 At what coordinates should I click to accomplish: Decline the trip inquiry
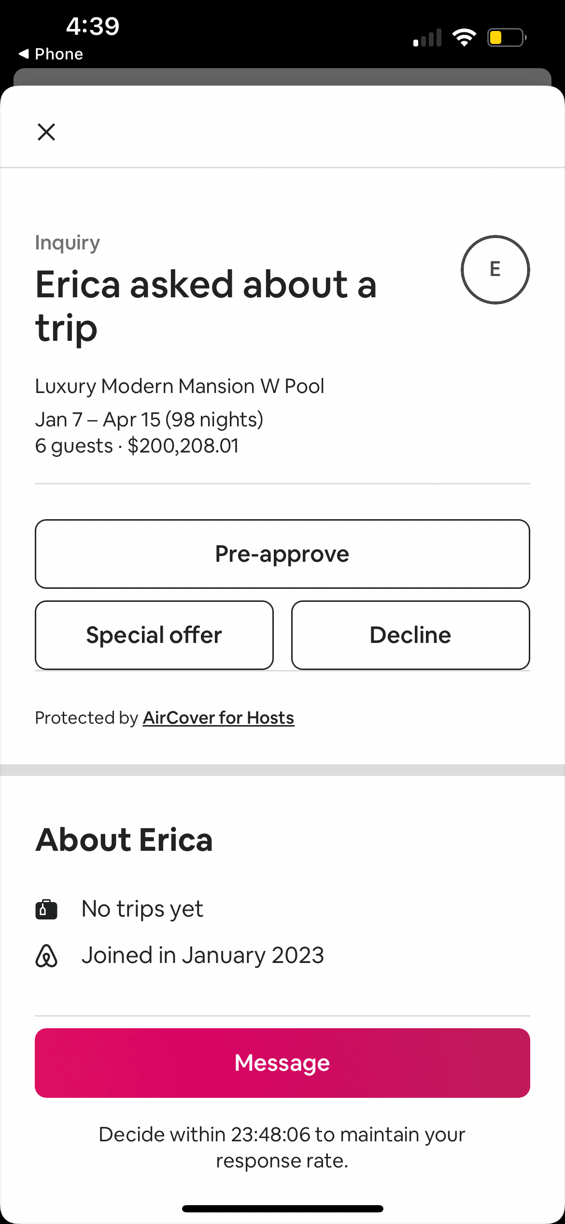pos(410,635)
